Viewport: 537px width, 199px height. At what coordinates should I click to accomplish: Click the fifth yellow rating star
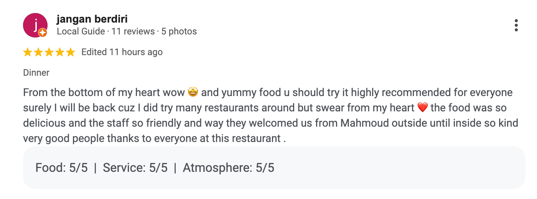coord(71,52)
